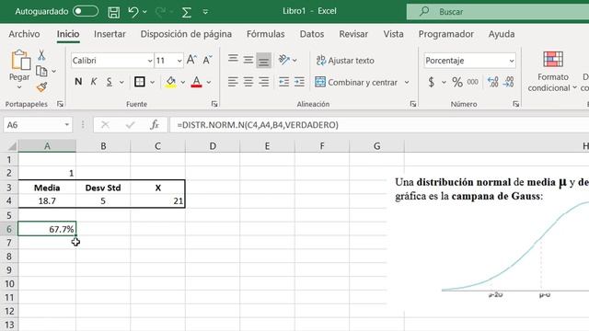Click the Decrease Decimal icon
Screen dimensions: 589x331
pos(509,82)
